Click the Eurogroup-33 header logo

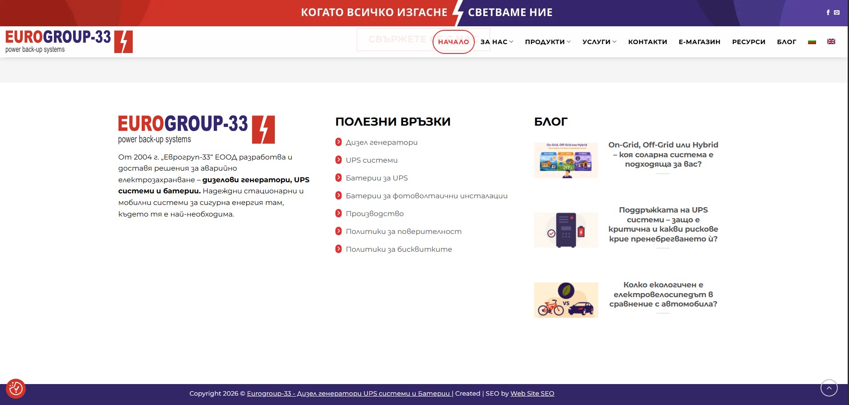tap(69, 41)
